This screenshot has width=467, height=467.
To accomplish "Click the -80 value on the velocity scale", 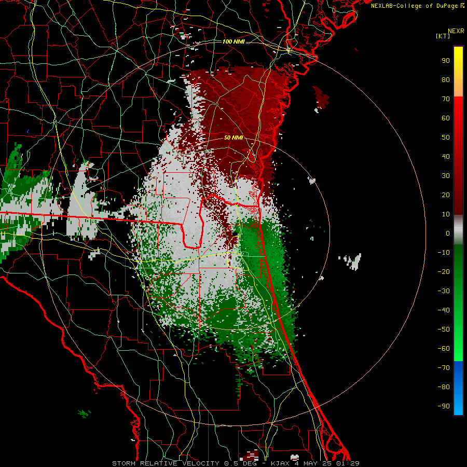I will 444,387.
